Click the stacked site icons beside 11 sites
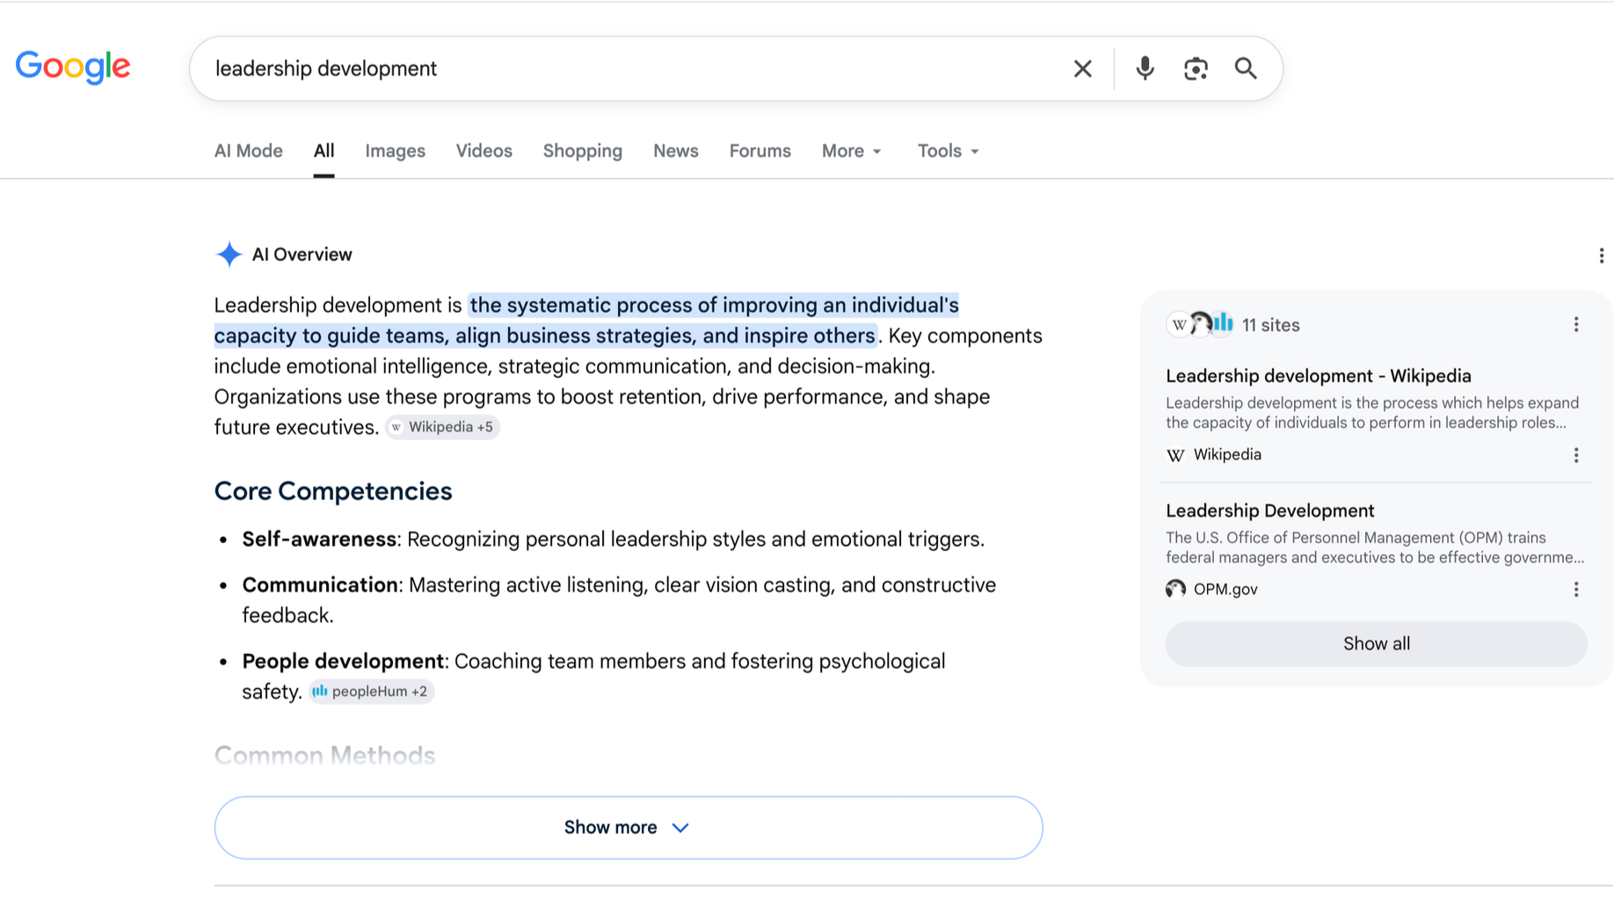The width and height of the screenshot is (1614, 907). [x=1200, y=324]
